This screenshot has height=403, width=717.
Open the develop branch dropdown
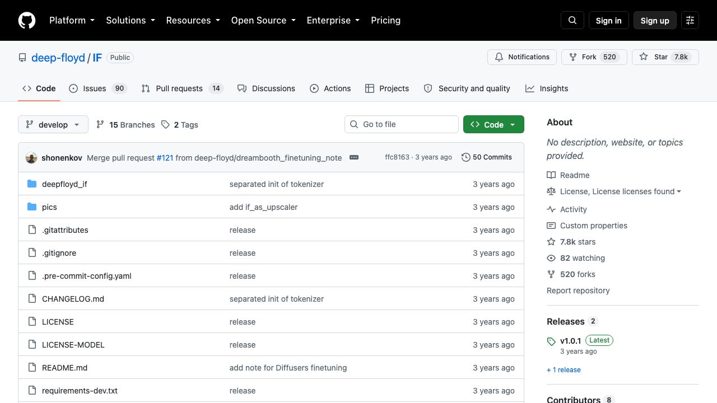53,124
